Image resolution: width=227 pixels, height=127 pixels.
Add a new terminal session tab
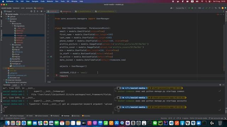click(x=22, y=85)
